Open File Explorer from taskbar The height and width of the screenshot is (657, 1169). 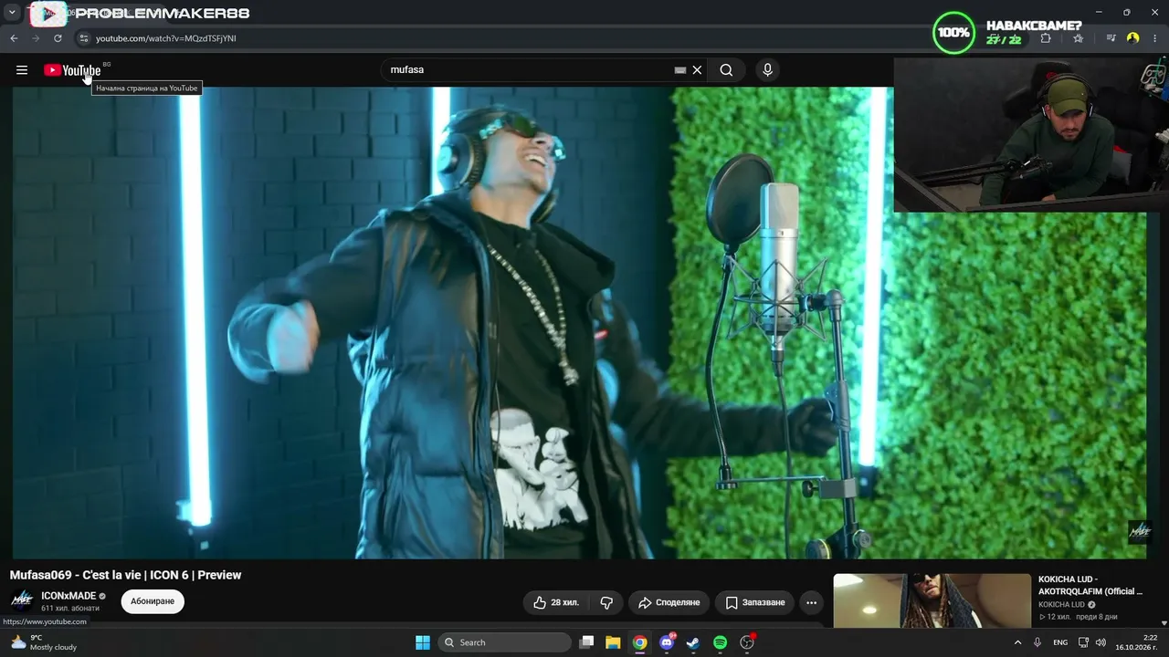(613, 642)
